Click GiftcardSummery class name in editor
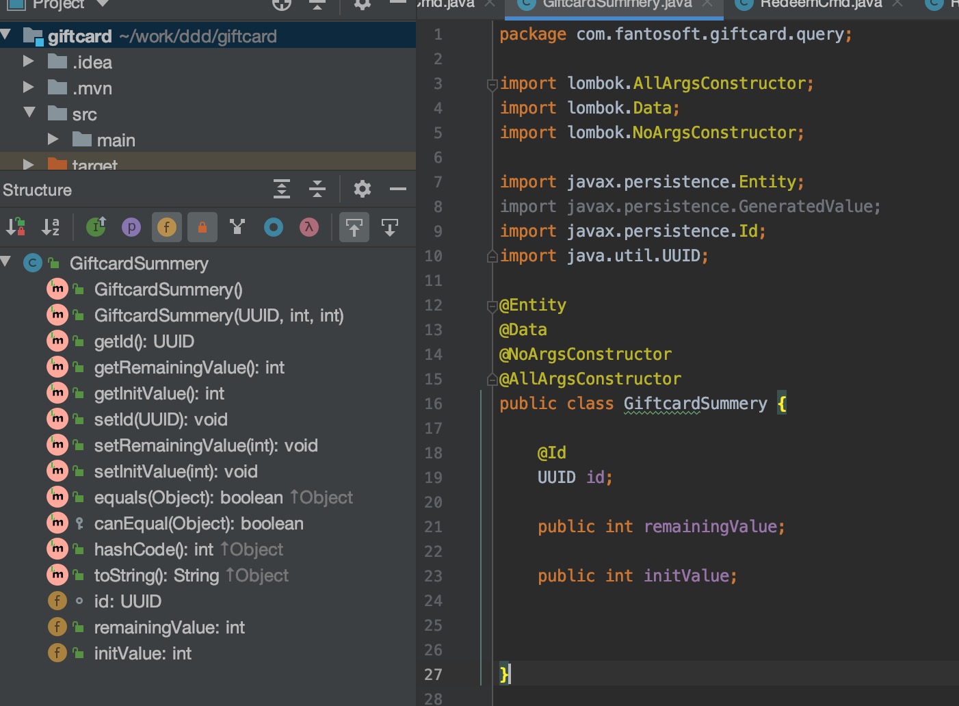This screenshot has height=706, width=959. [x=695, y=404]
